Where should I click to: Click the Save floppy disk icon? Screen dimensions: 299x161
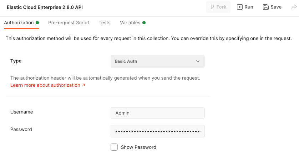(x=265, y=7)
